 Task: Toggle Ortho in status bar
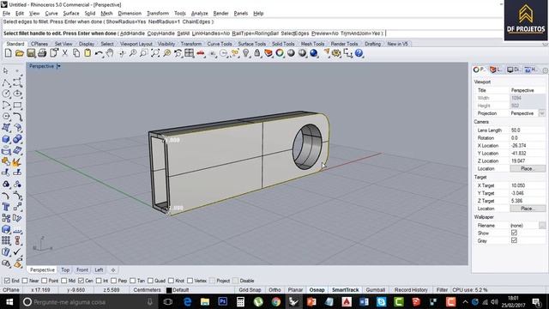pyautogui.click(x=274, y=290)
